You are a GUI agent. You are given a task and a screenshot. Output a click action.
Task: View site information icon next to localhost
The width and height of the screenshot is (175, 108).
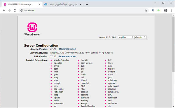click(22, 10)
